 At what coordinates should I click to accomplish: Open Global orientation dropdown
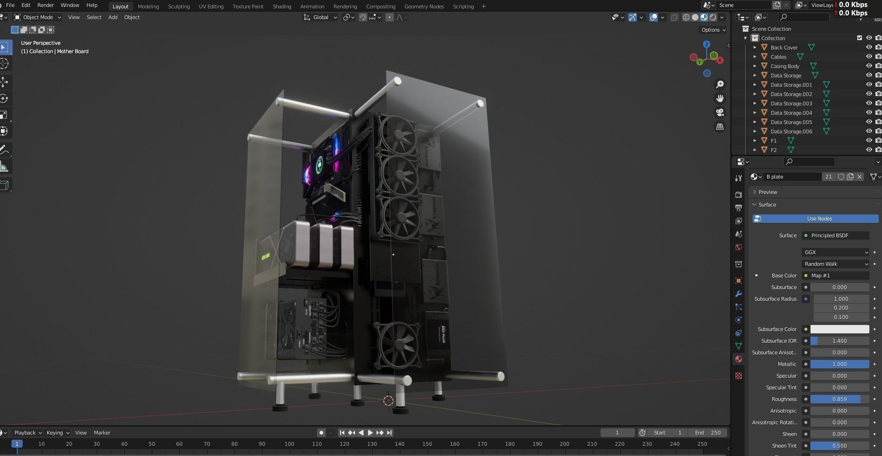320,17
